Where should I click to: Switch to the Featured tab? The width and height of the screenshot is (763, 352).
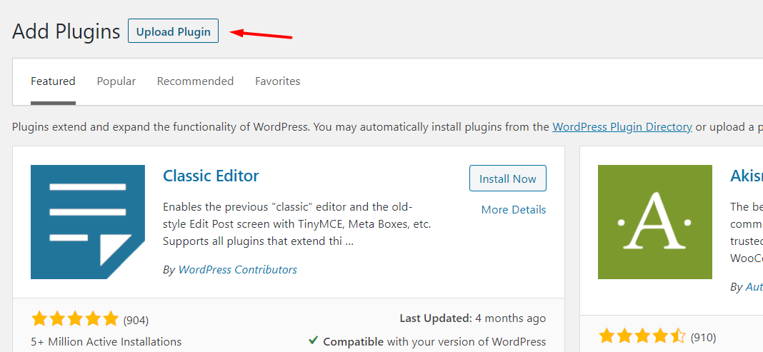point(53,81)
